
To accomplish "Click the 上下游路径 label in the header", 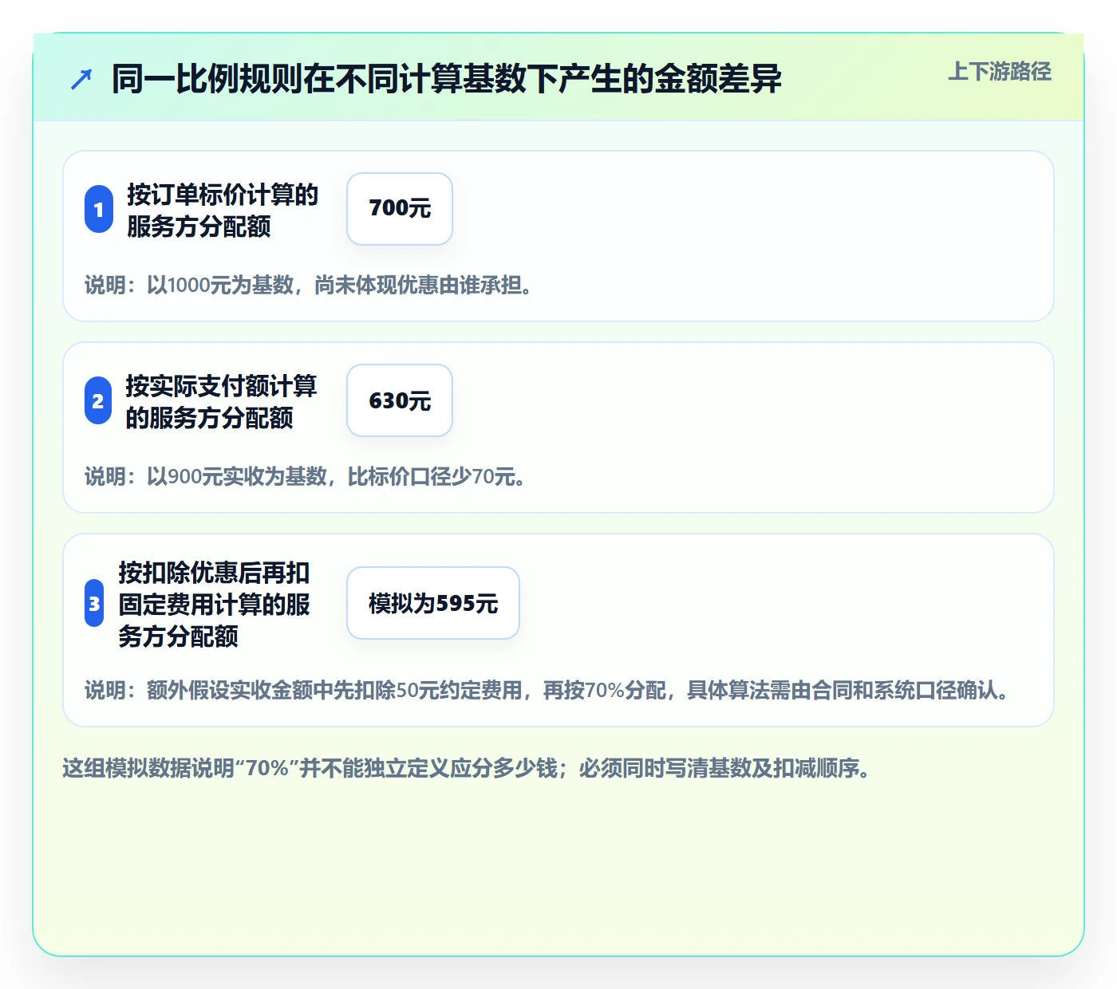I will [1000, 72].
